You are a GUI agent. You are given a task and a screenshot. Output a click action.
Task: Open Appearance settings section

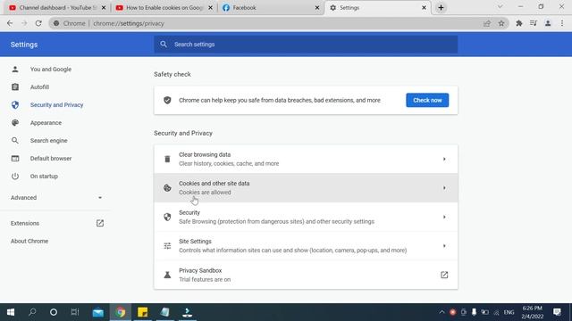(46, 123)
